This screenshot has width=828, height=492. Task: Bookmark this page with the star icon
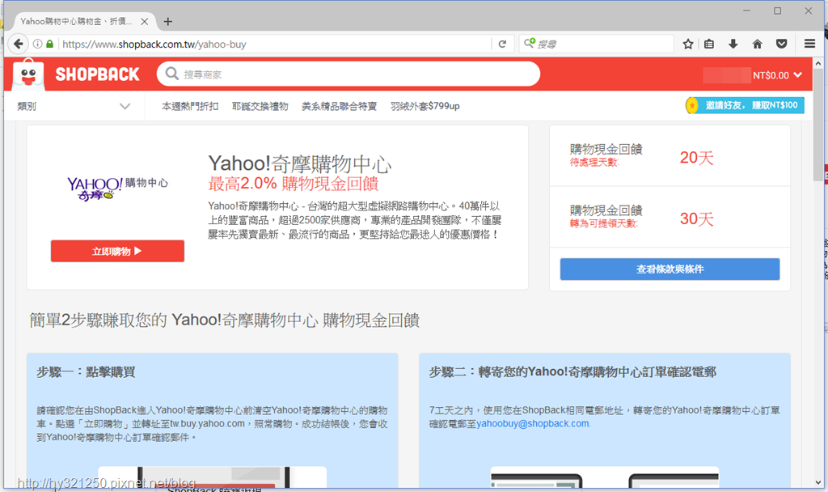(687, 44)
